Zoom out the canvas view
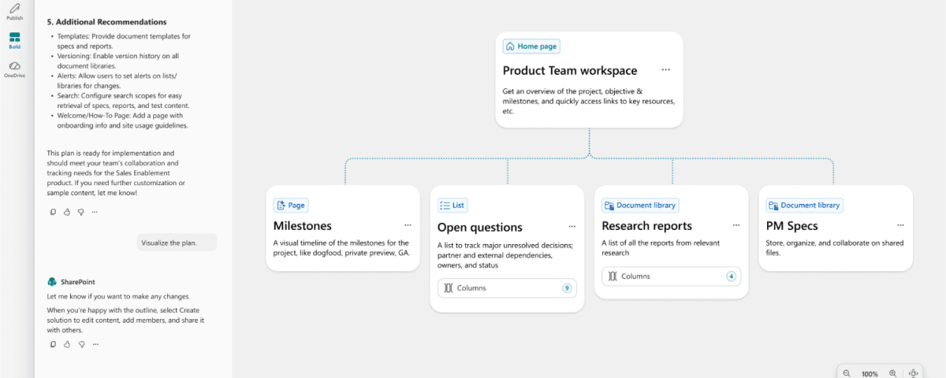This screenshot has width=946, height=378. pyautogui.click(x=847, y=373)
